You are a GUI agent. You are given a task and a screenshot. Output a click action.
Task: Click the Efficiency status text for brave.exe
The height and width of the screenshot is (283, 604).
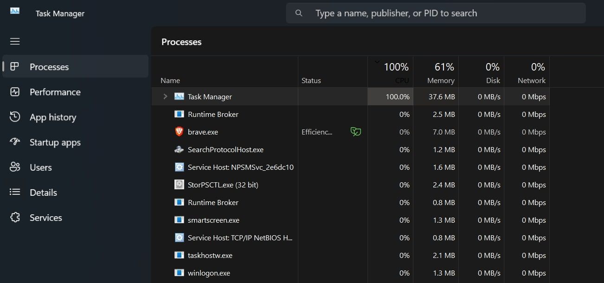(317, 132)
